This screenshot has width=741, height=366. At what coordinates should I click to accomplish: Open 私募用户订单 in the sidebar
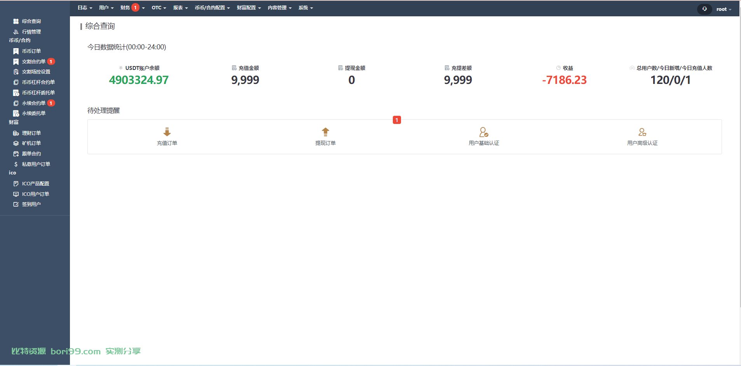[x=36, y=164]
